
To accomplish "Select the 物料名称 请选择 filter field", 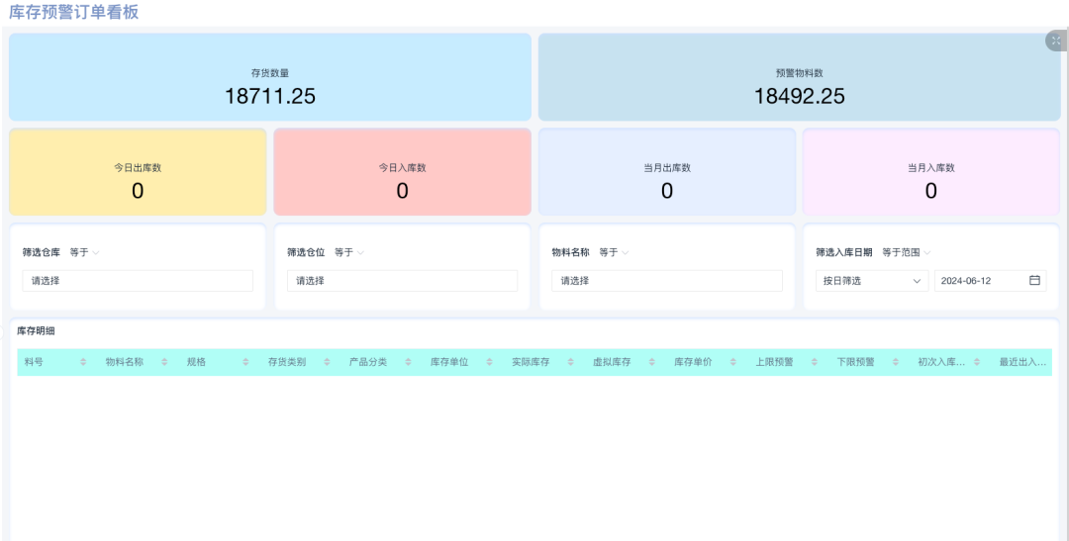I will [x=666, y=281].
